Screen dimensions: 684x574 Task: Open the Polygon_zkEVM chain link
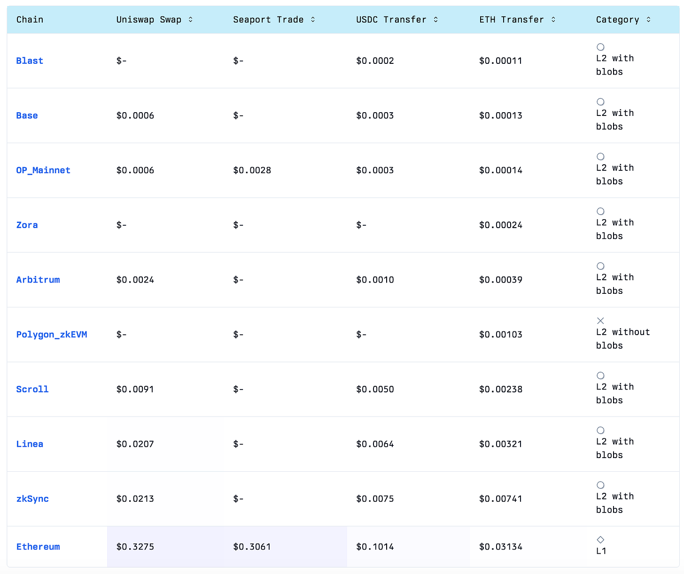(x=52, y=335)
